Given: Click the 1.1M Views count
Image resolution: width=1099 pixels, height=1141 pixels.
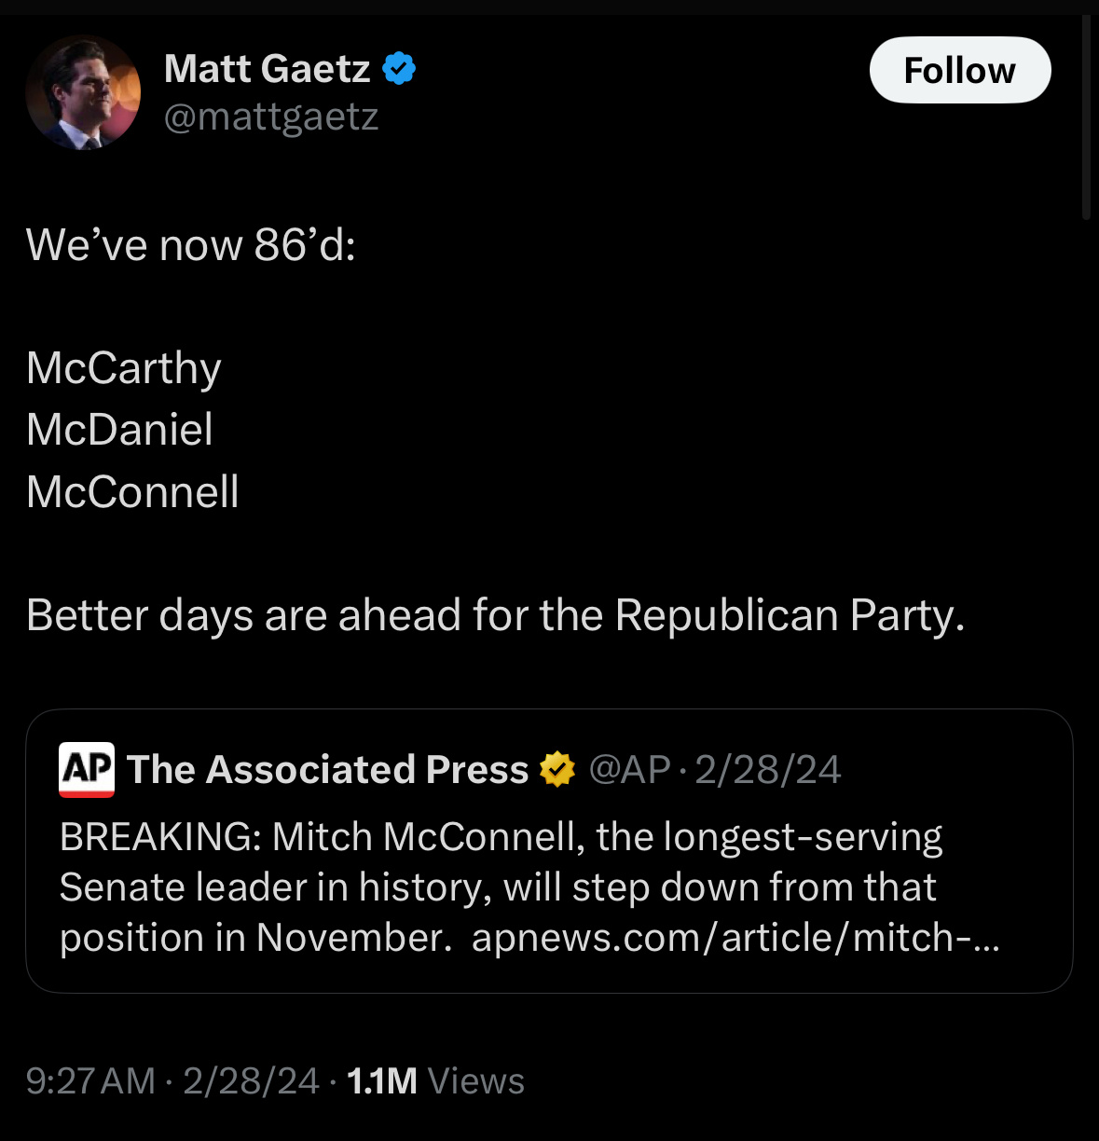Looking at the screenshot, I should click(434, 1080).
